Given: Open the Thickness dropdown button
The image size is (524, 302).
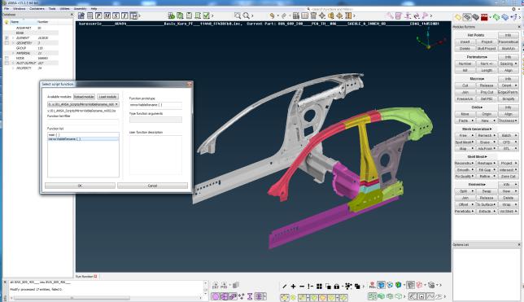Looking at the screenshot, I should click(x=509, y=120).
